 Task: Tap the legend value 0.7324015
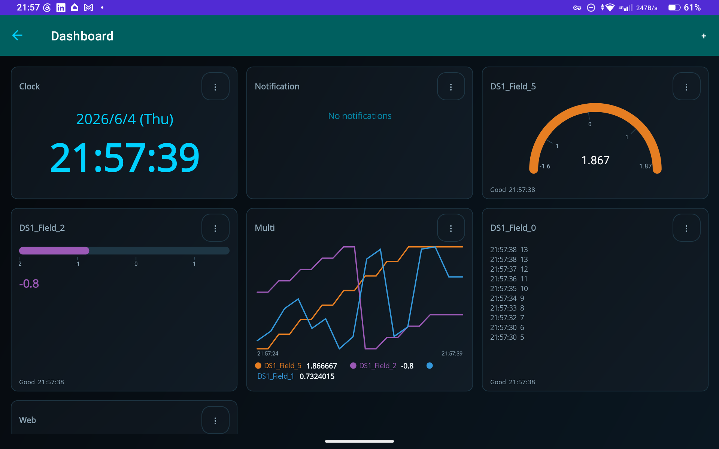[x=317, y=376]
